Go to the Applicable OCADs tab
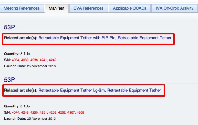The width and height of the screenshot is (198, 125). 130,8
